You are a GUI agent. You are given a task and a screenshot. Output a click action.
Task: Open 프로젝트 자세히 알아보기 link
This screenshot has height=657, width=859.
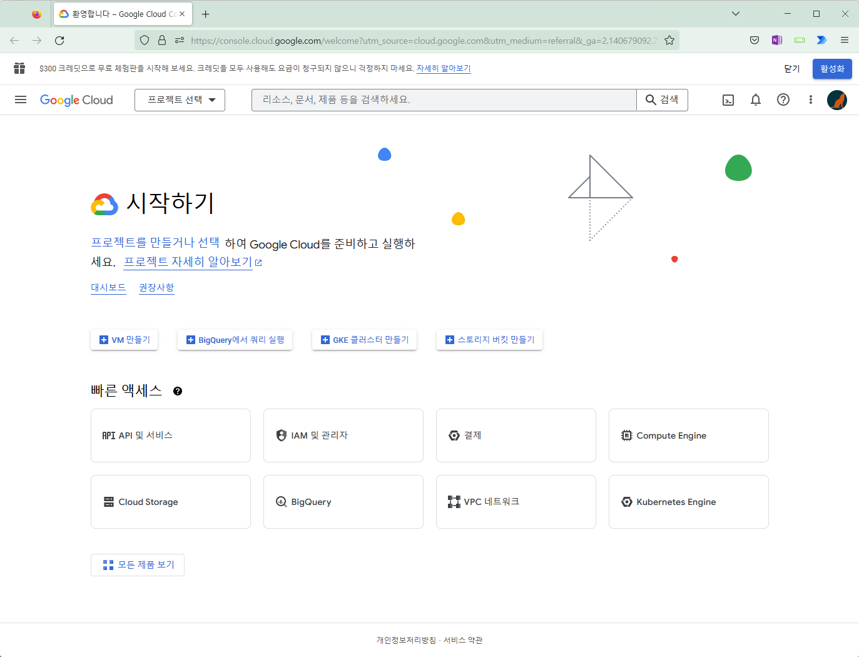point(193,262)
